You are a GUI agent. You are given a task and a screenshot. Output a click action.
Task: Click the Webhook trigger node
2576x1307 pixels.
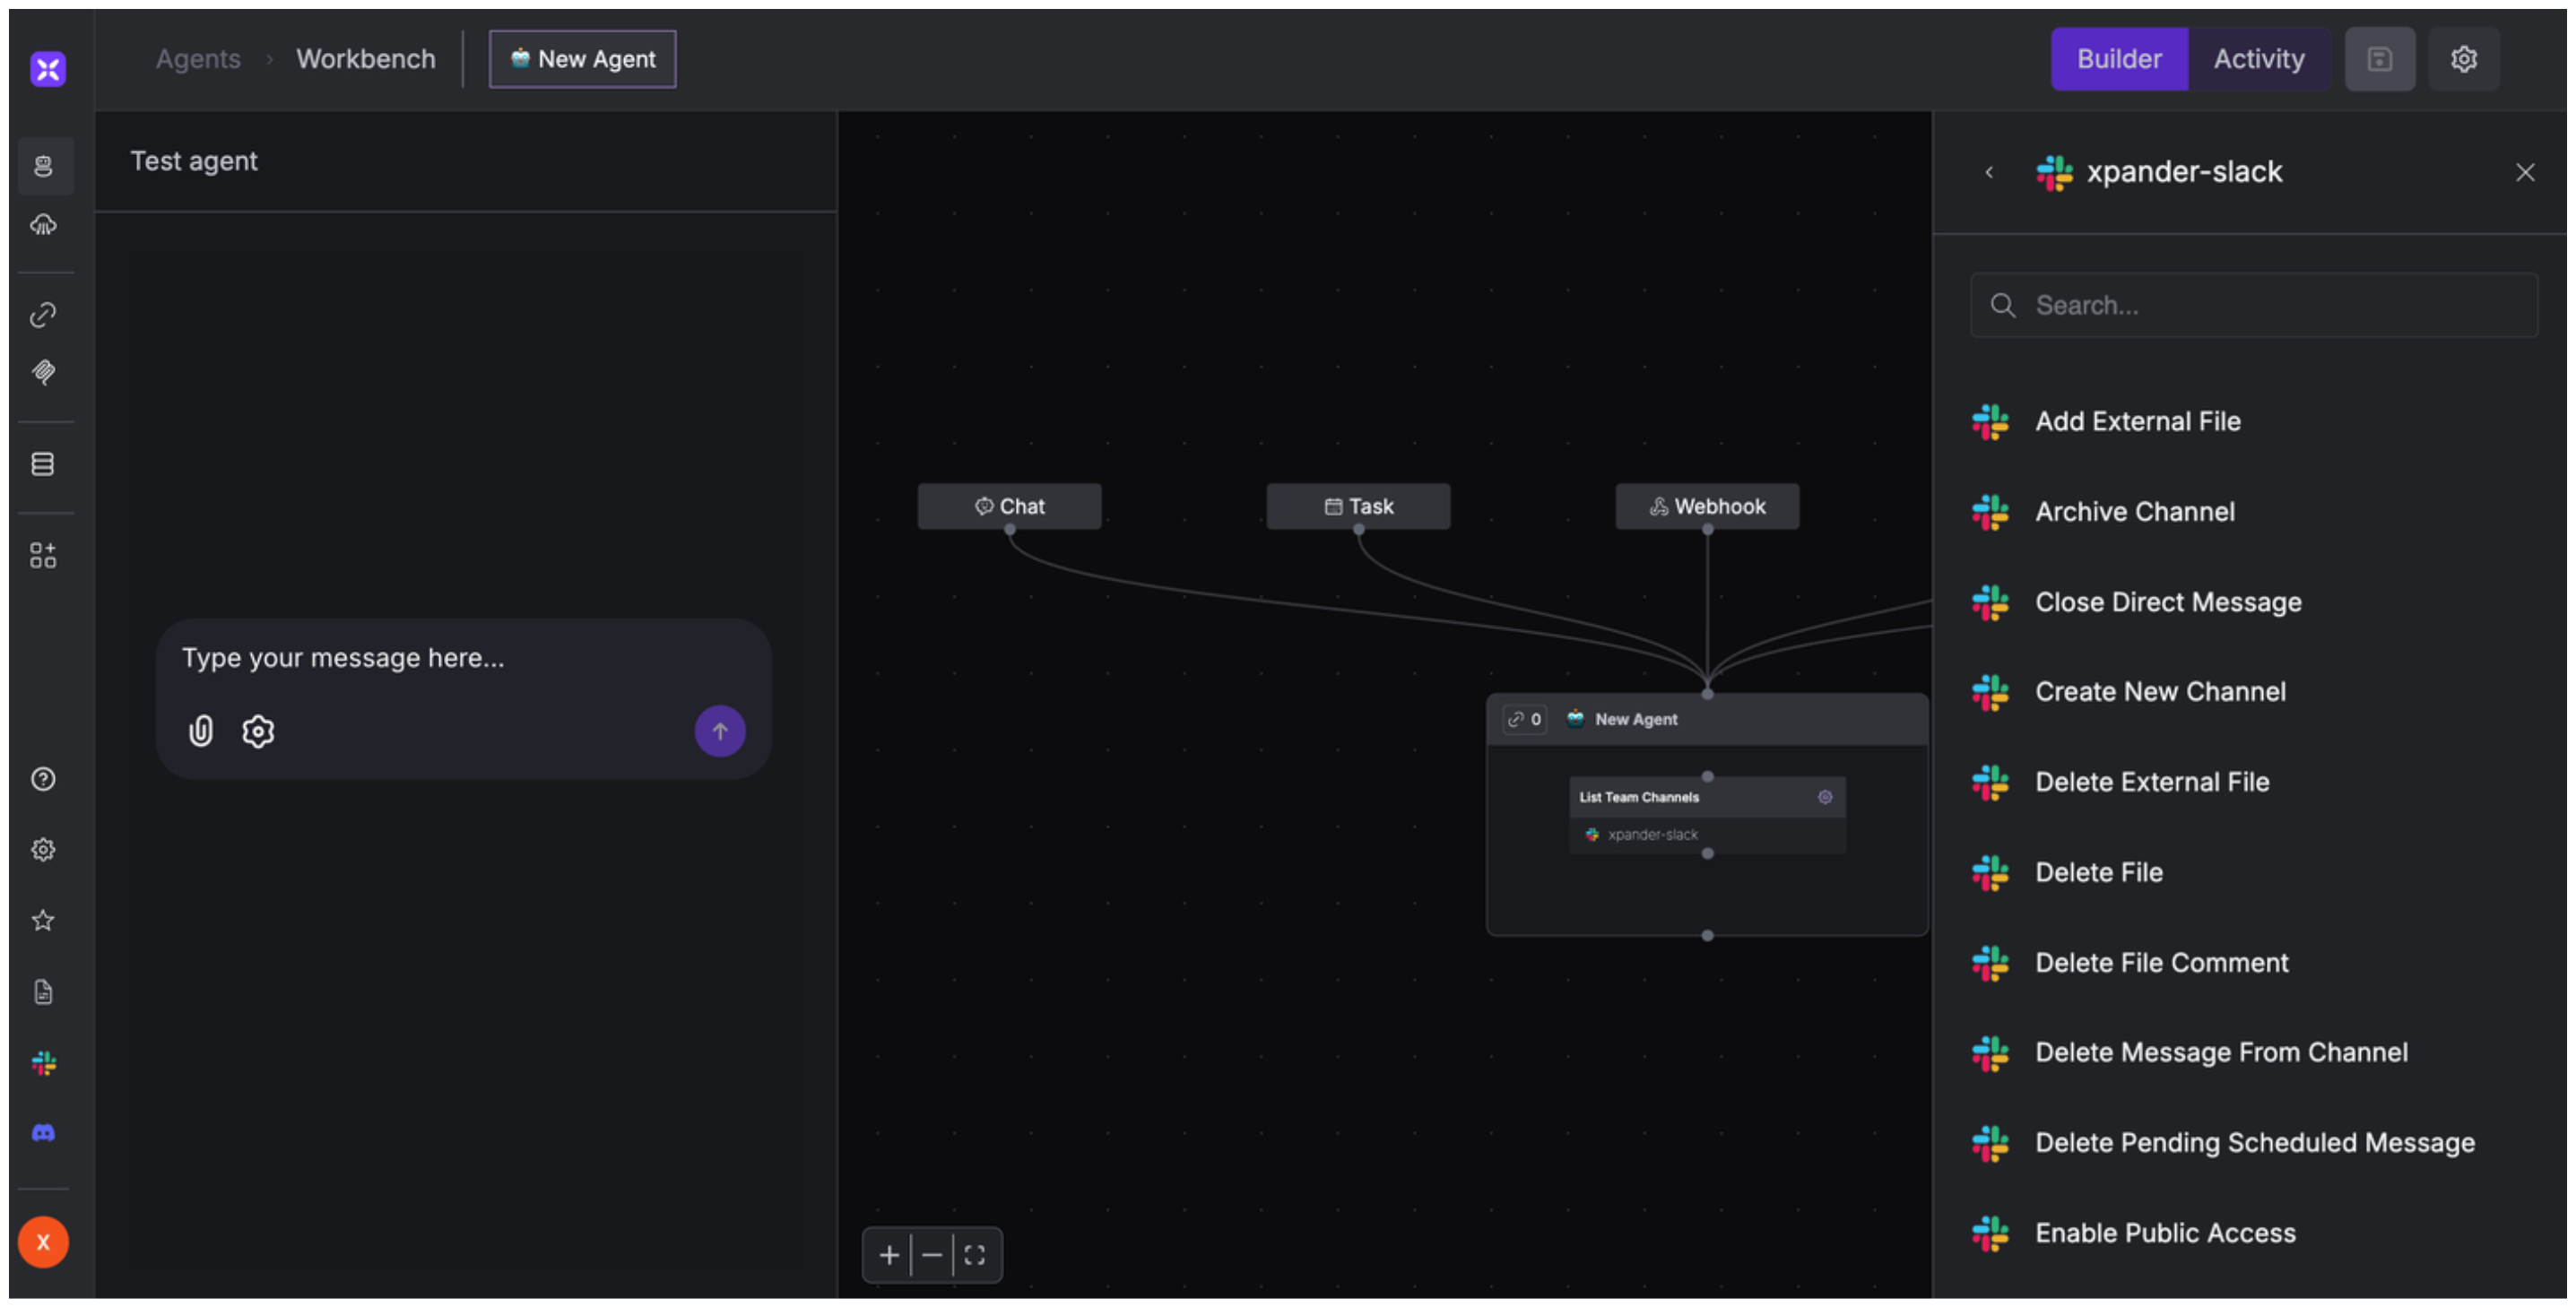point(1706,506)
